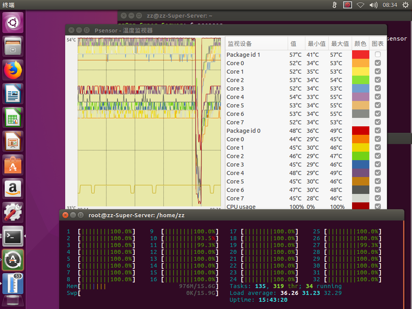Image resolution: width=412 pixels, height=309 pixels.
Task: Enable graph checkbox for Package id 1
Action: click(x=377, y=55)
